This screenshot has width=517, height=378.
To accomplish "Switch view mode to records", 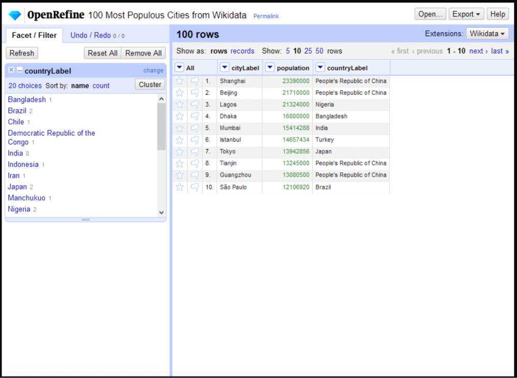I will 242,51.
